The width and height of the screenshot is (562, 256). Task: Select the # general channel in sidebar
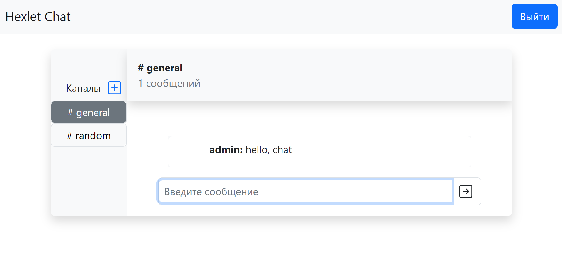click(89, 113)
